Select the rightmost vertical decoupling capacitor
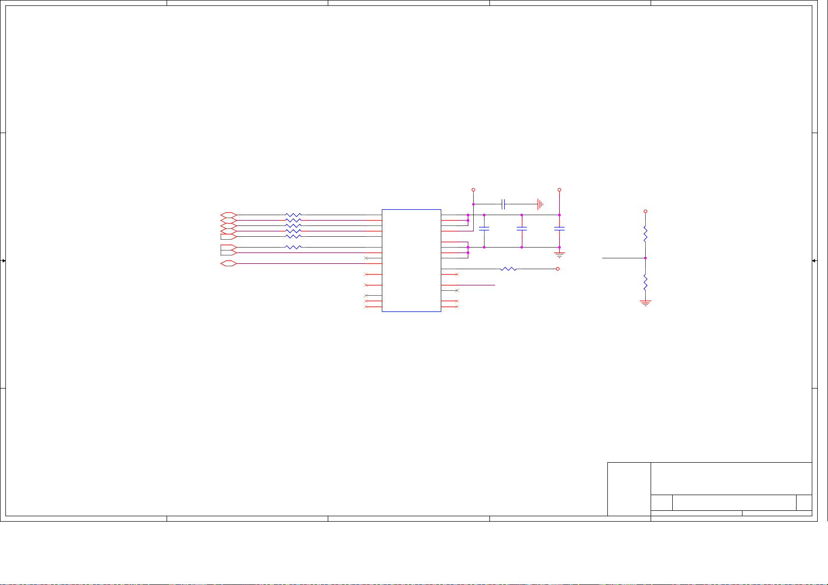The image size is (828, 585). coord(559,229)
